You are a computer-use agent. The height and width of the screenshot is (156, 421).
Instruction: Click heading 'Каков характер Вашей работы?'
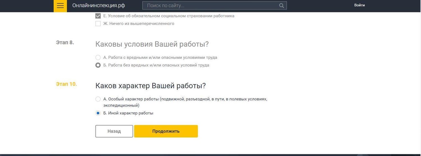click(x=151, y=86)
